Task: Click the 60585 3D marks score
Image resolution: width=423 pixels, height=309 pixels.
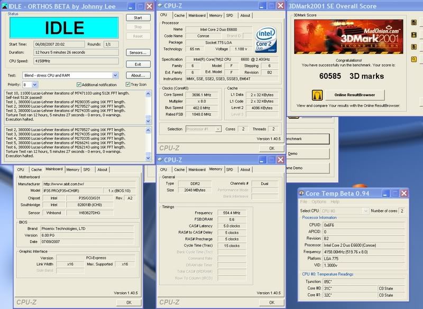Action: tap(351, 76)
